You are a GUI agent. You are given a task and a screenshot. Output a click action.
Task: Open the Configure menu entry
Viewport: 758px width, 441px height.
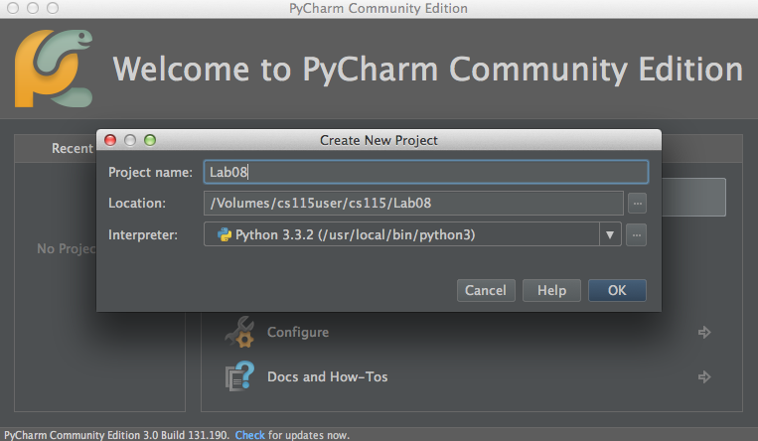[298, 333]
